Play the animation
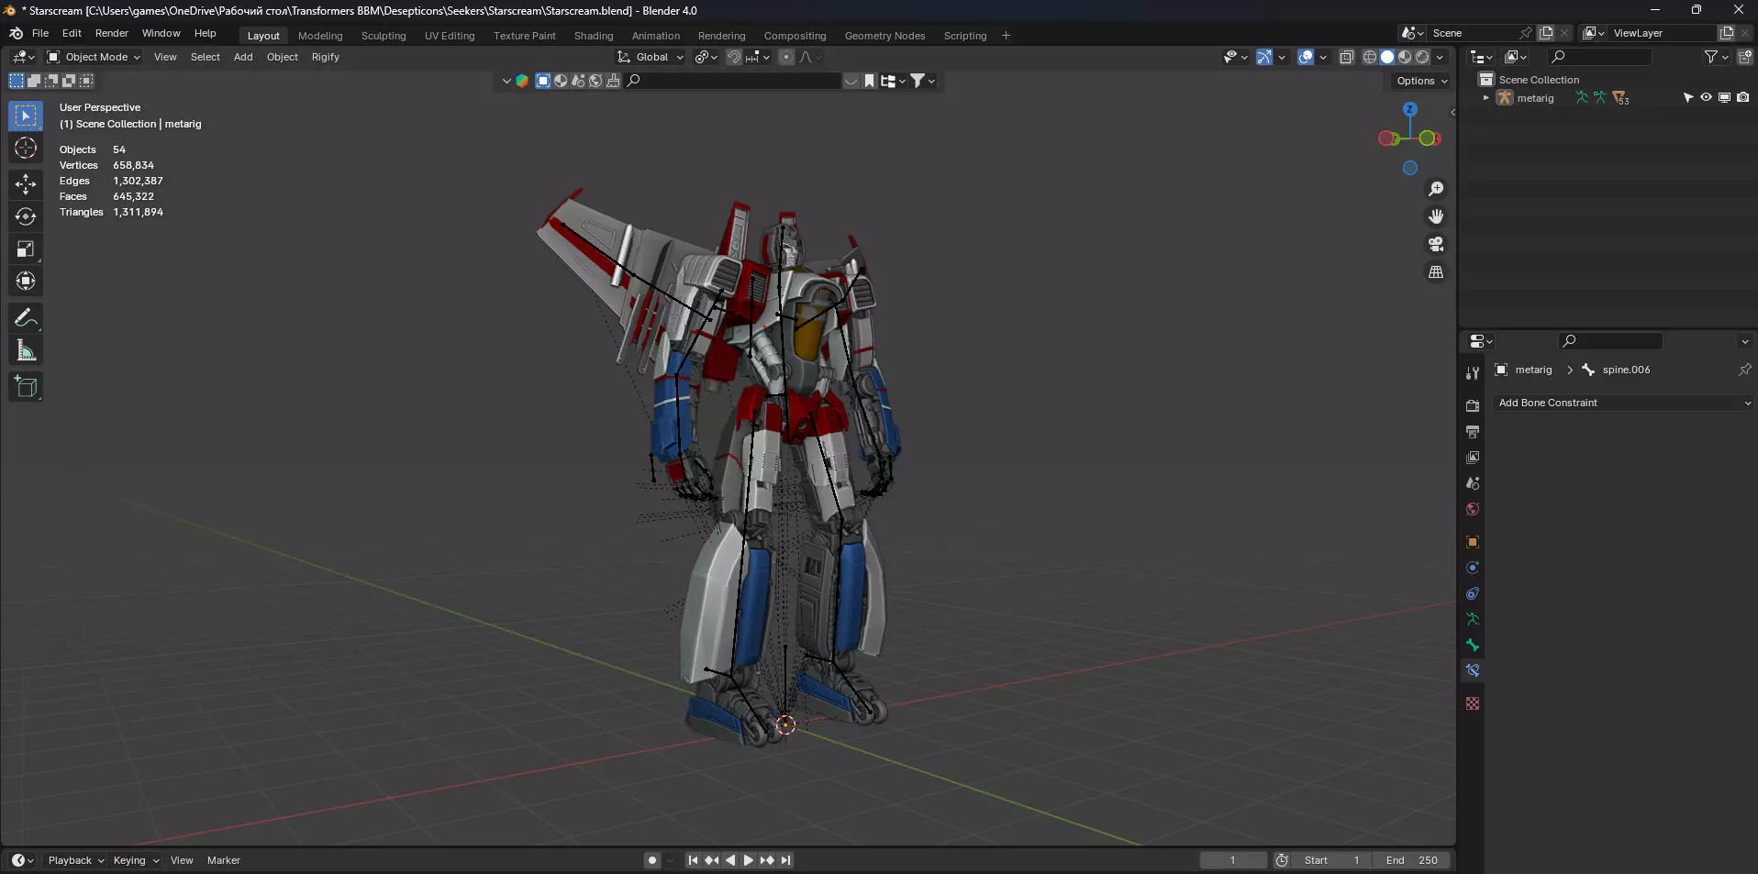The image size is (1758, 874). (x=749, y=860)
